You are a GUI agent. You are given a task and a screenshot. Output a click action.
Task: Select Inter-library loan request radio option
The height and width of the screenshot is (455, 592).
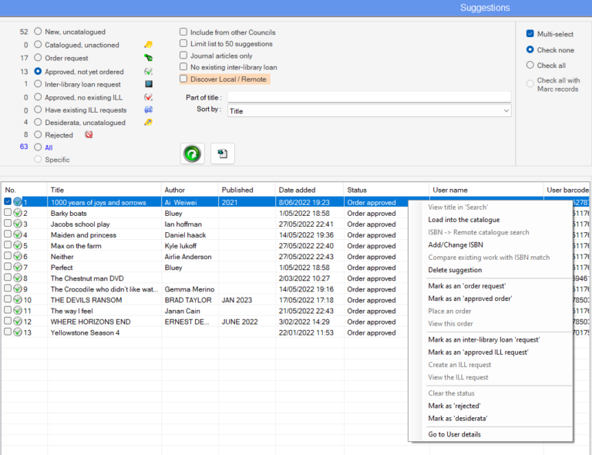38,84
